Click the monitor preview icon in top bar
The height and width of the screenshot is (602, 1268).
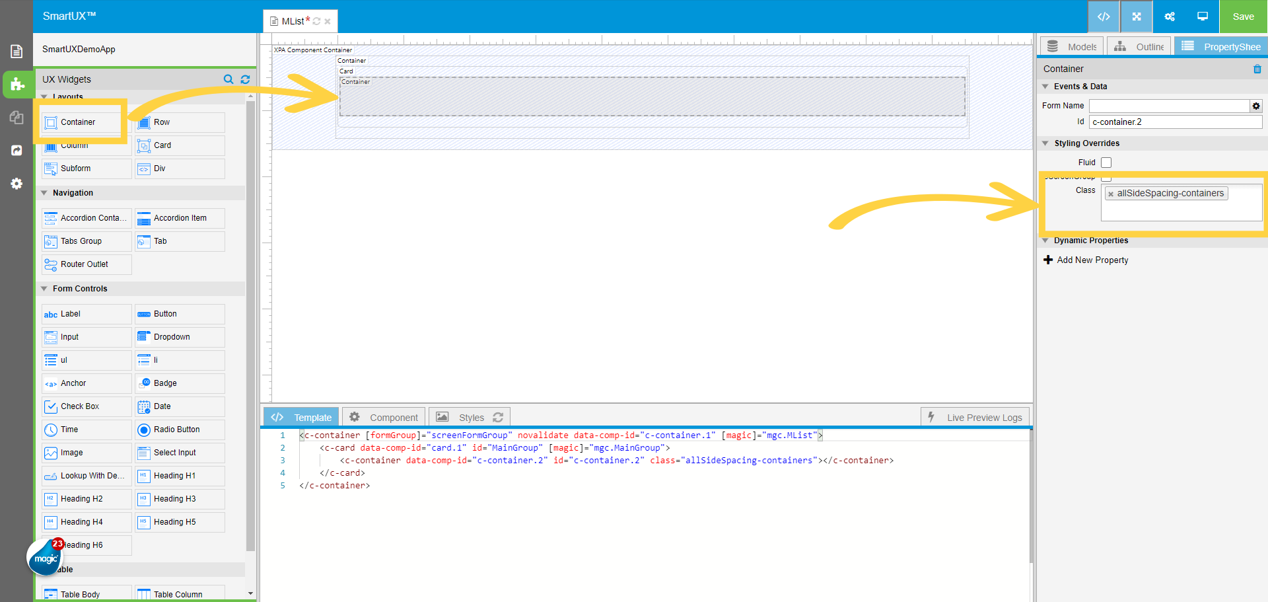(1203, 17)
